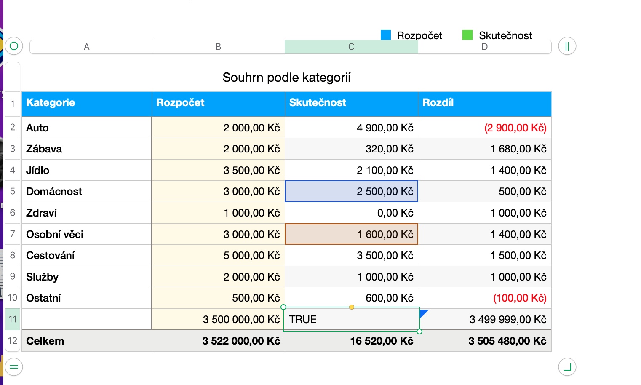This screenshot has width=641, height=385.
Task: Click the Rozdíl header cell
Action: tap(484, 103)
